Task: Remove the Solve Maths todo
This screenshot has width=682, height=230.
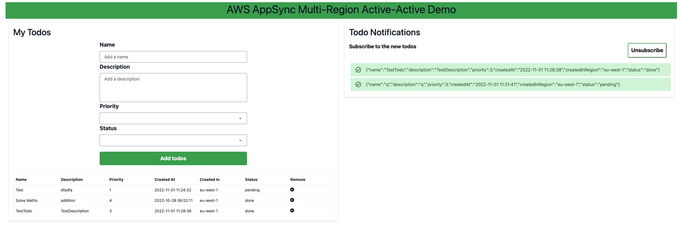Action: click(x=292, y=200)
